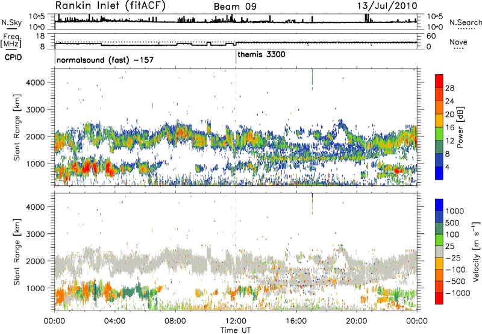This screenshot has height=334, width=482.
Task: Click the "Nave" legend label
Action: pyautogui.click(x=459, y=42)
